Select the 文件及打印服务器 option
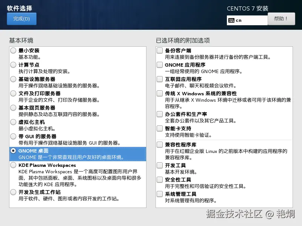Screen dimensions: 302x226 click(x=12, y=93)
